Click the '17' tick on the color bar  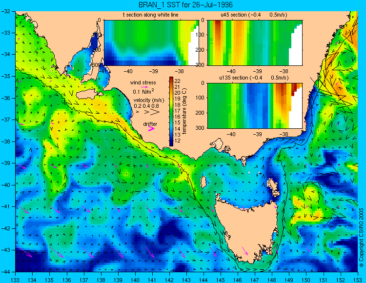click(177, 111)
